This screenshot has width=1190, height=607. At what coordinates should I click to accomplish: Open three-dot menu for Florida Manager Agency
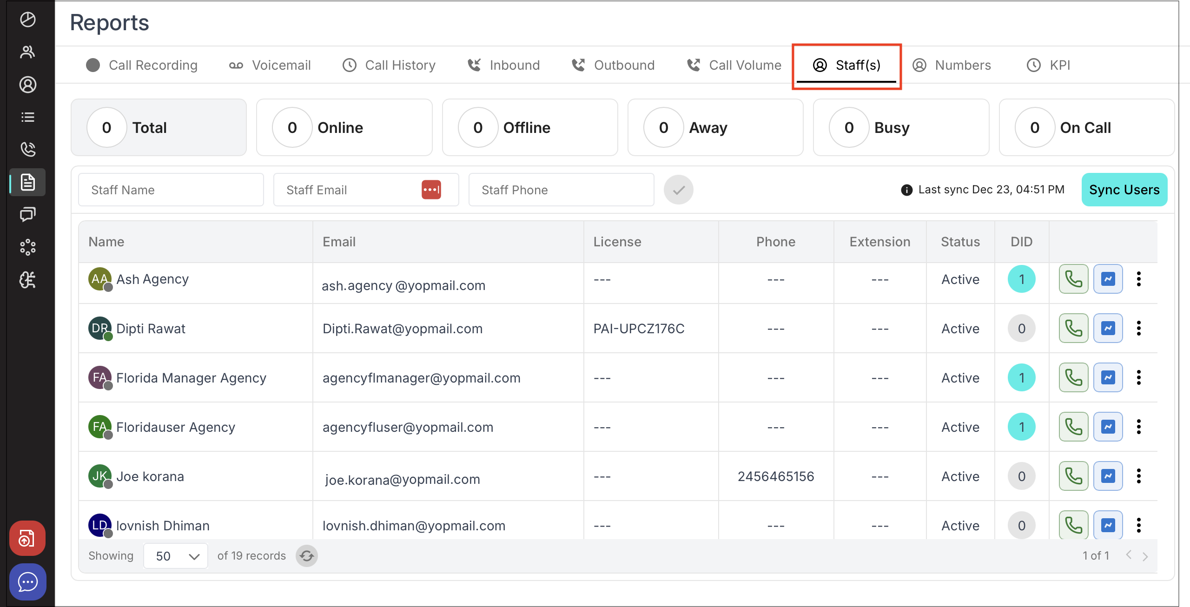(x=1138, y=377)
